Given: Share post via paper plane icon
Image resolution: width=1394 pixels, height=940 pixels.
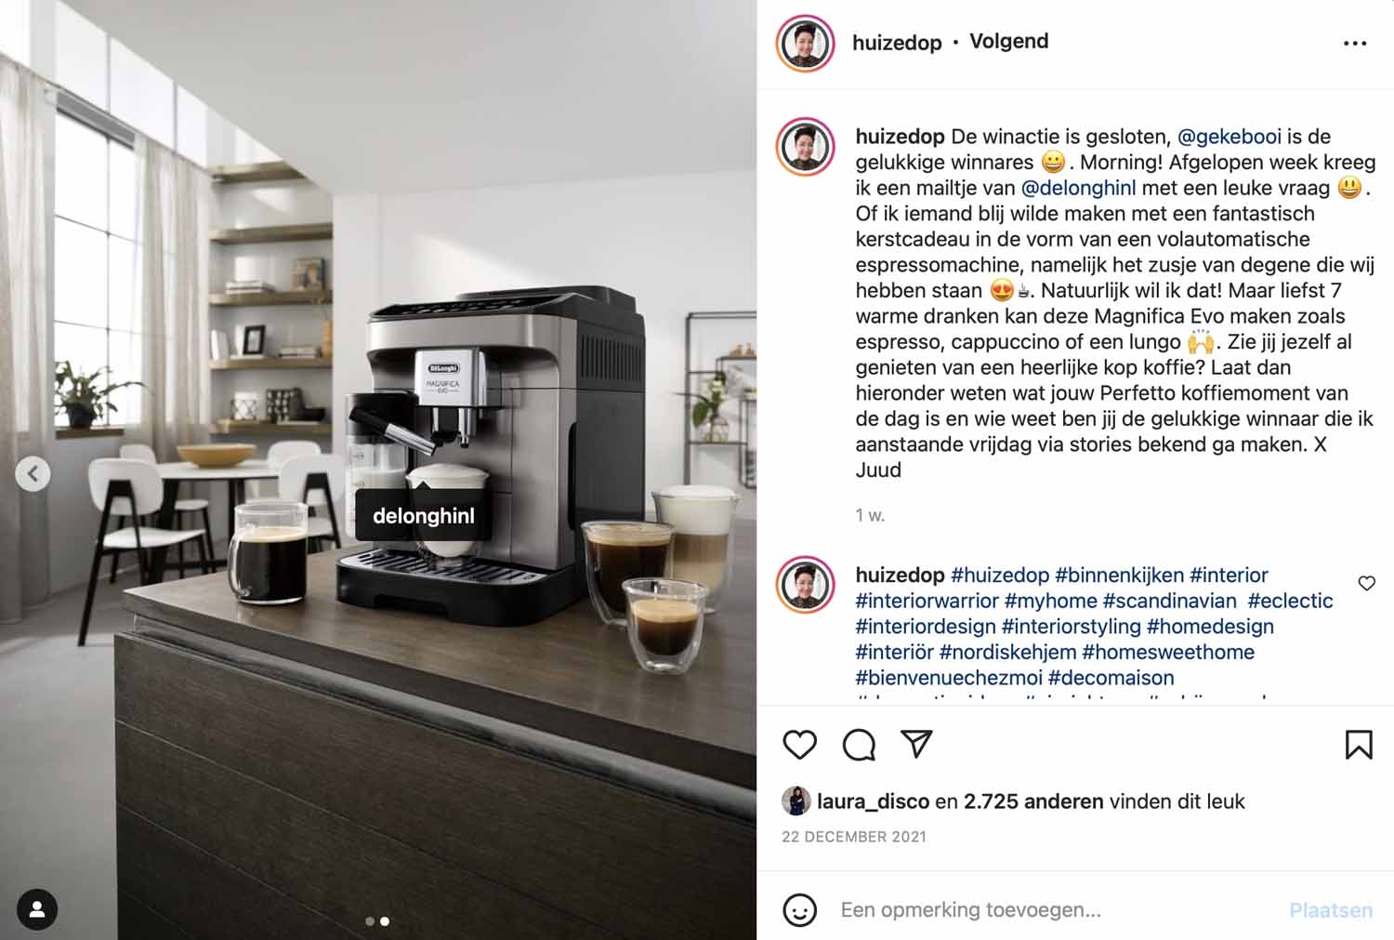Looking at the screenshot, I should click(916, 744).
